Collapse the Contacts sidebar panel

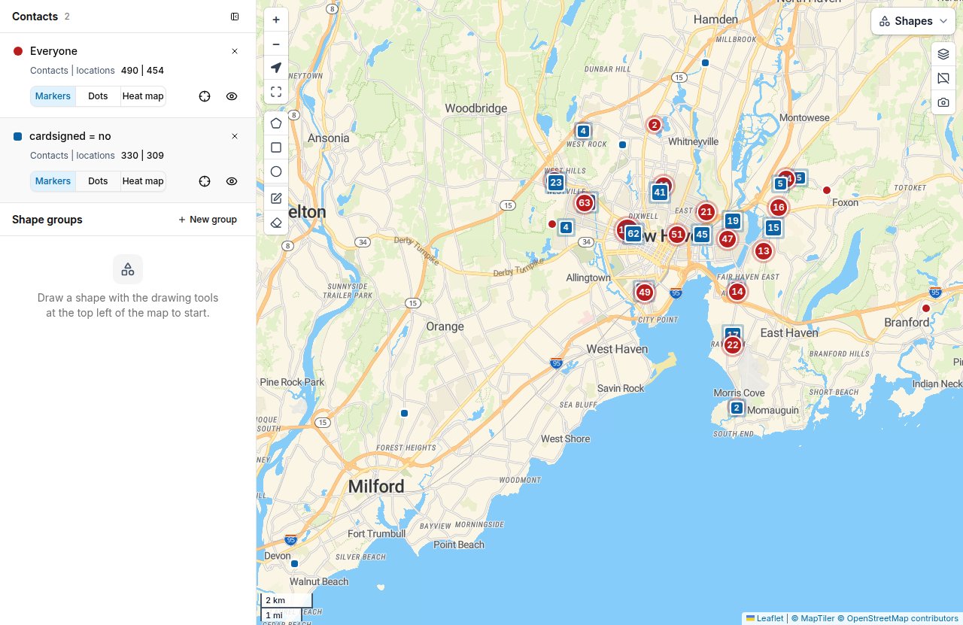tap(235, 17)
